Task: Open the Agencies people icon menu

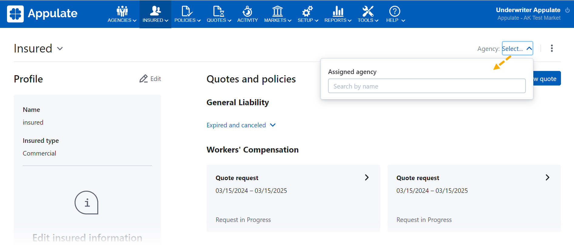Action: tap(122, 12)
